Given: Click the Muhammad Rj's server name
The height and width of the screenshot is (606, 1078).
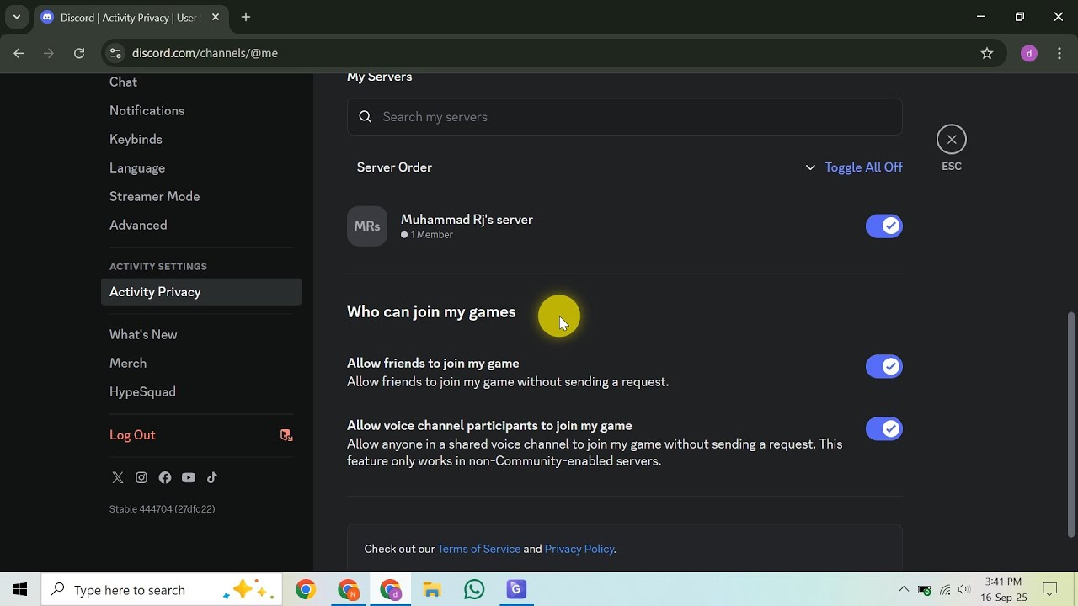Looking at the screenshot, I should point(467,220).
